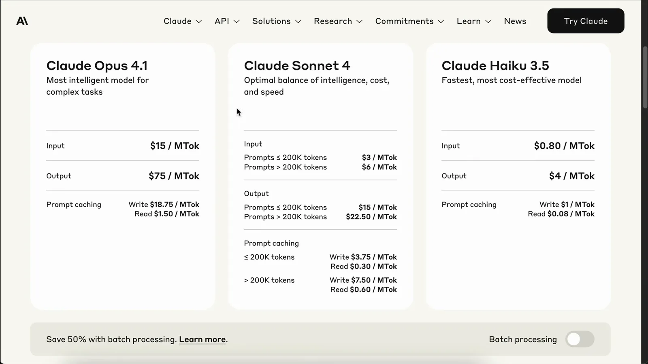Expand chevron next to Solutions menu
This screenshot has width=648, height=364.
(298, 21)
